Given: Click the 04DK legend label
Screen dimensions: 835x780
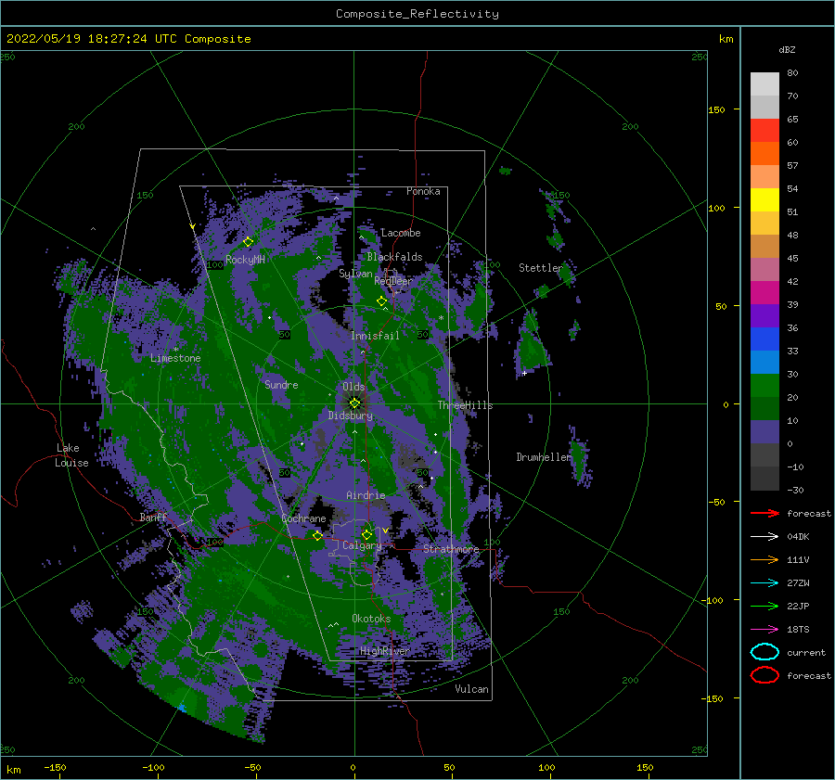Looking at the screenshot, I should pos(798,536).
